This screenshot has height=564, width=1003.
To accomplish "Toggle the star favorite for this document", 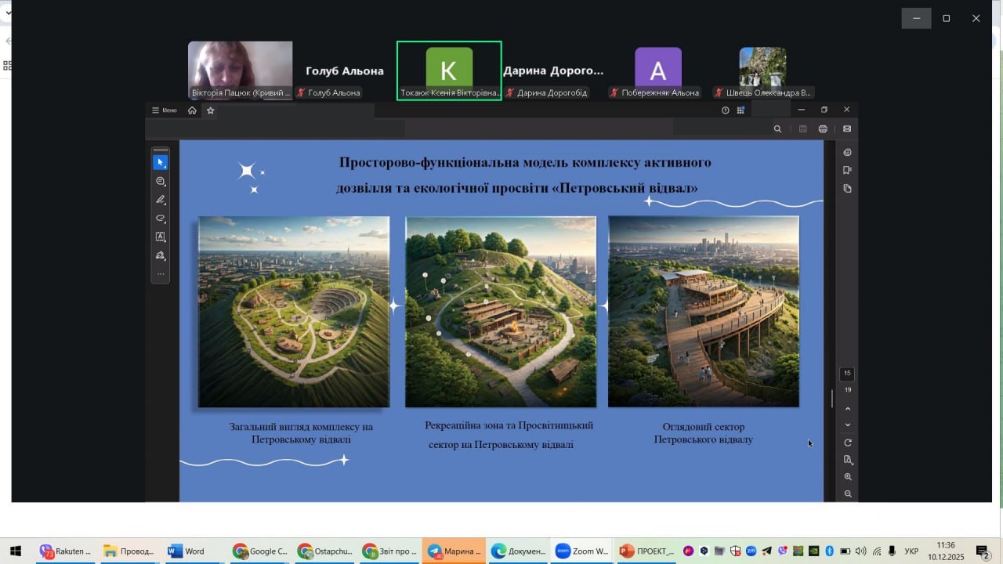I will (x=210, y=110).
